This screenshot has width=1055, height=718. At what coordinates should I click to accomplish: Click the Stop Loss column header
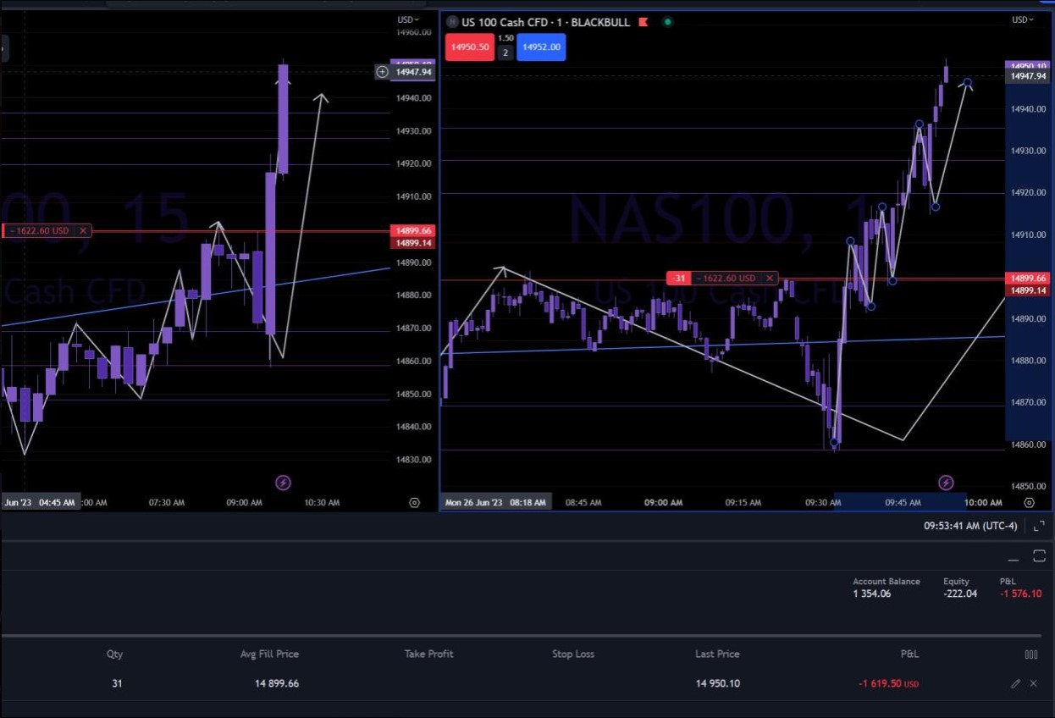[x=573, y=654]
